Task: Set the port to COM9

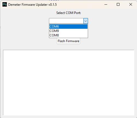Action: coord(68,31)
